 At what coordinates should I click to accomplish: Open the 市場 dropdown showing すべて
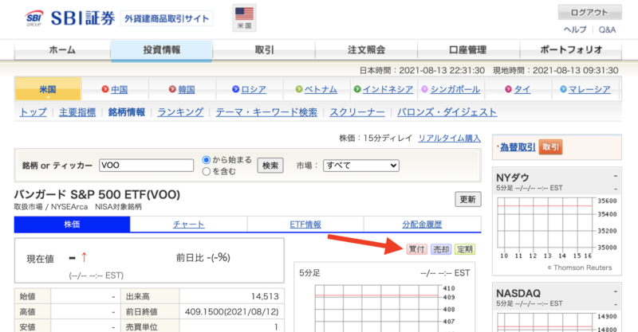(x=361, y=166)
